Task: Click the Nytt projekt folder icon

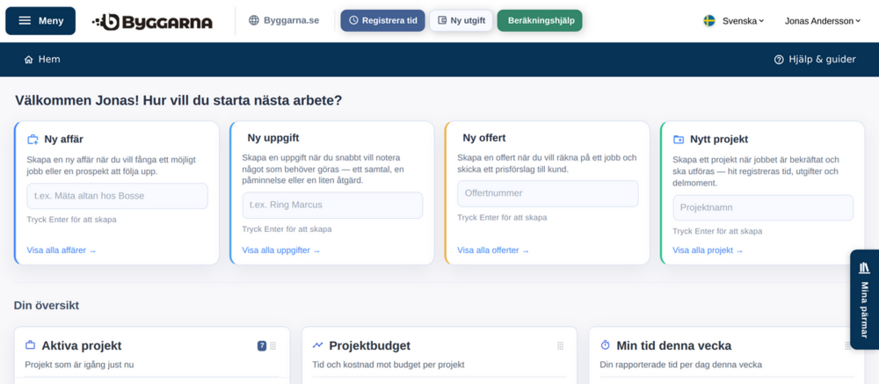Action: click(x=679, y=140)
